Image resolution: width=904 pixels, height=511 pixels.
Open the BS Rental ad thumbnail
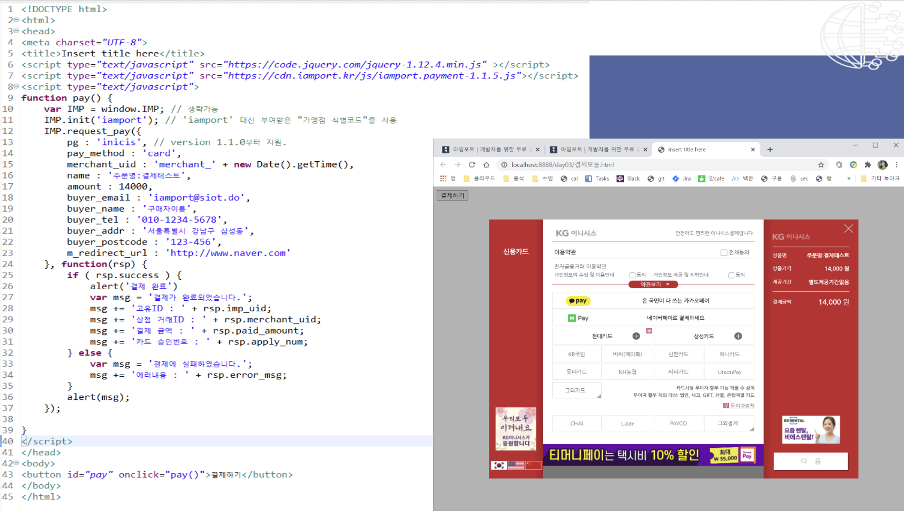click(x=811, y=429)
